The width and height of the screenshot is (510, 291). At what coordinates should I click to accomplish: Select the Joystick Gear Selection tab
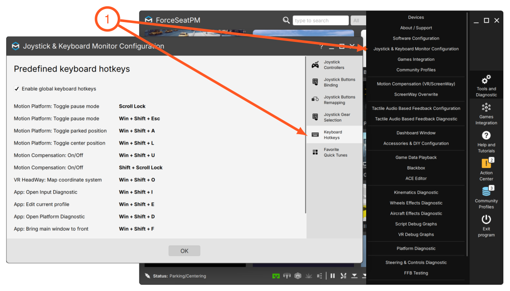(334, 117)
